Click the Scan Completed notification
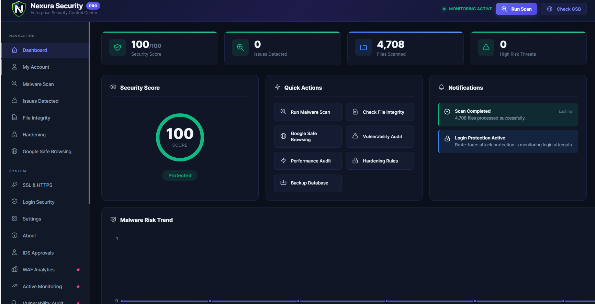The width and height of the screenshot is (595, 304). (508, 115)
